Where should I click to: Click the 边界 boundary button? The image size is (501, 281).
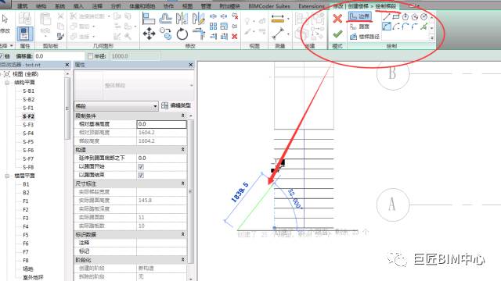pos(360,16)
